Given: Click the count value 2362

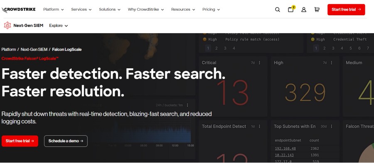Looking at the screenshot, I should (x=315, y=149).
